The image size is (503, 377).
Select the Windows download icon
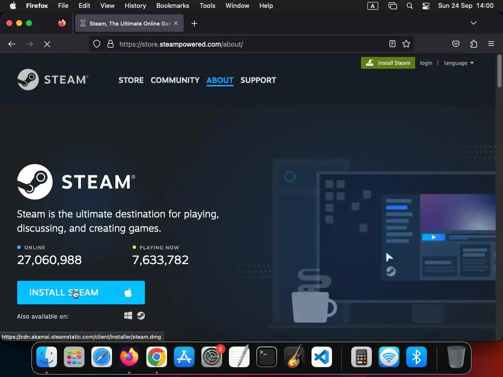tap(128, 316)
